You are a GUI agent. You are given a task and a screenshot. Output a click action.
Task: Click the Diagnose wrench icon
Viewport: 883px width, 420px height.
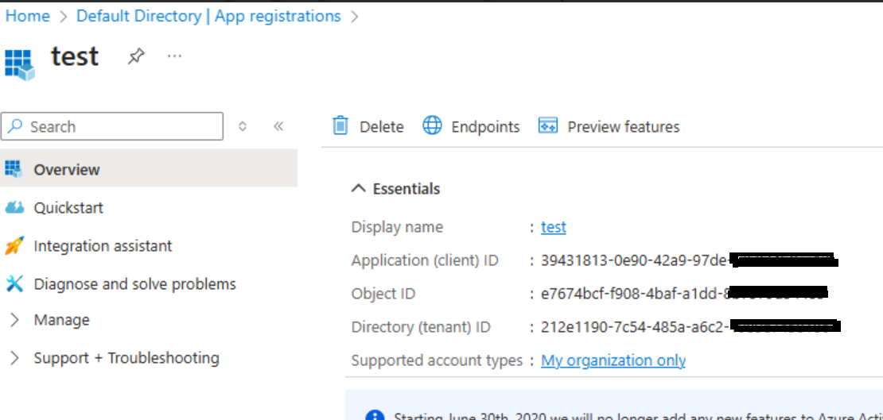[14, 284]
